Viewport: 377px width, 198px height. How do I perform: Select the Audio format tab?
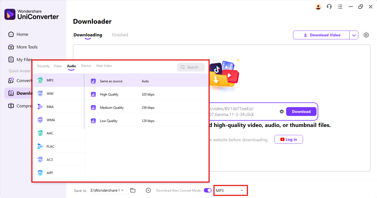72,66
